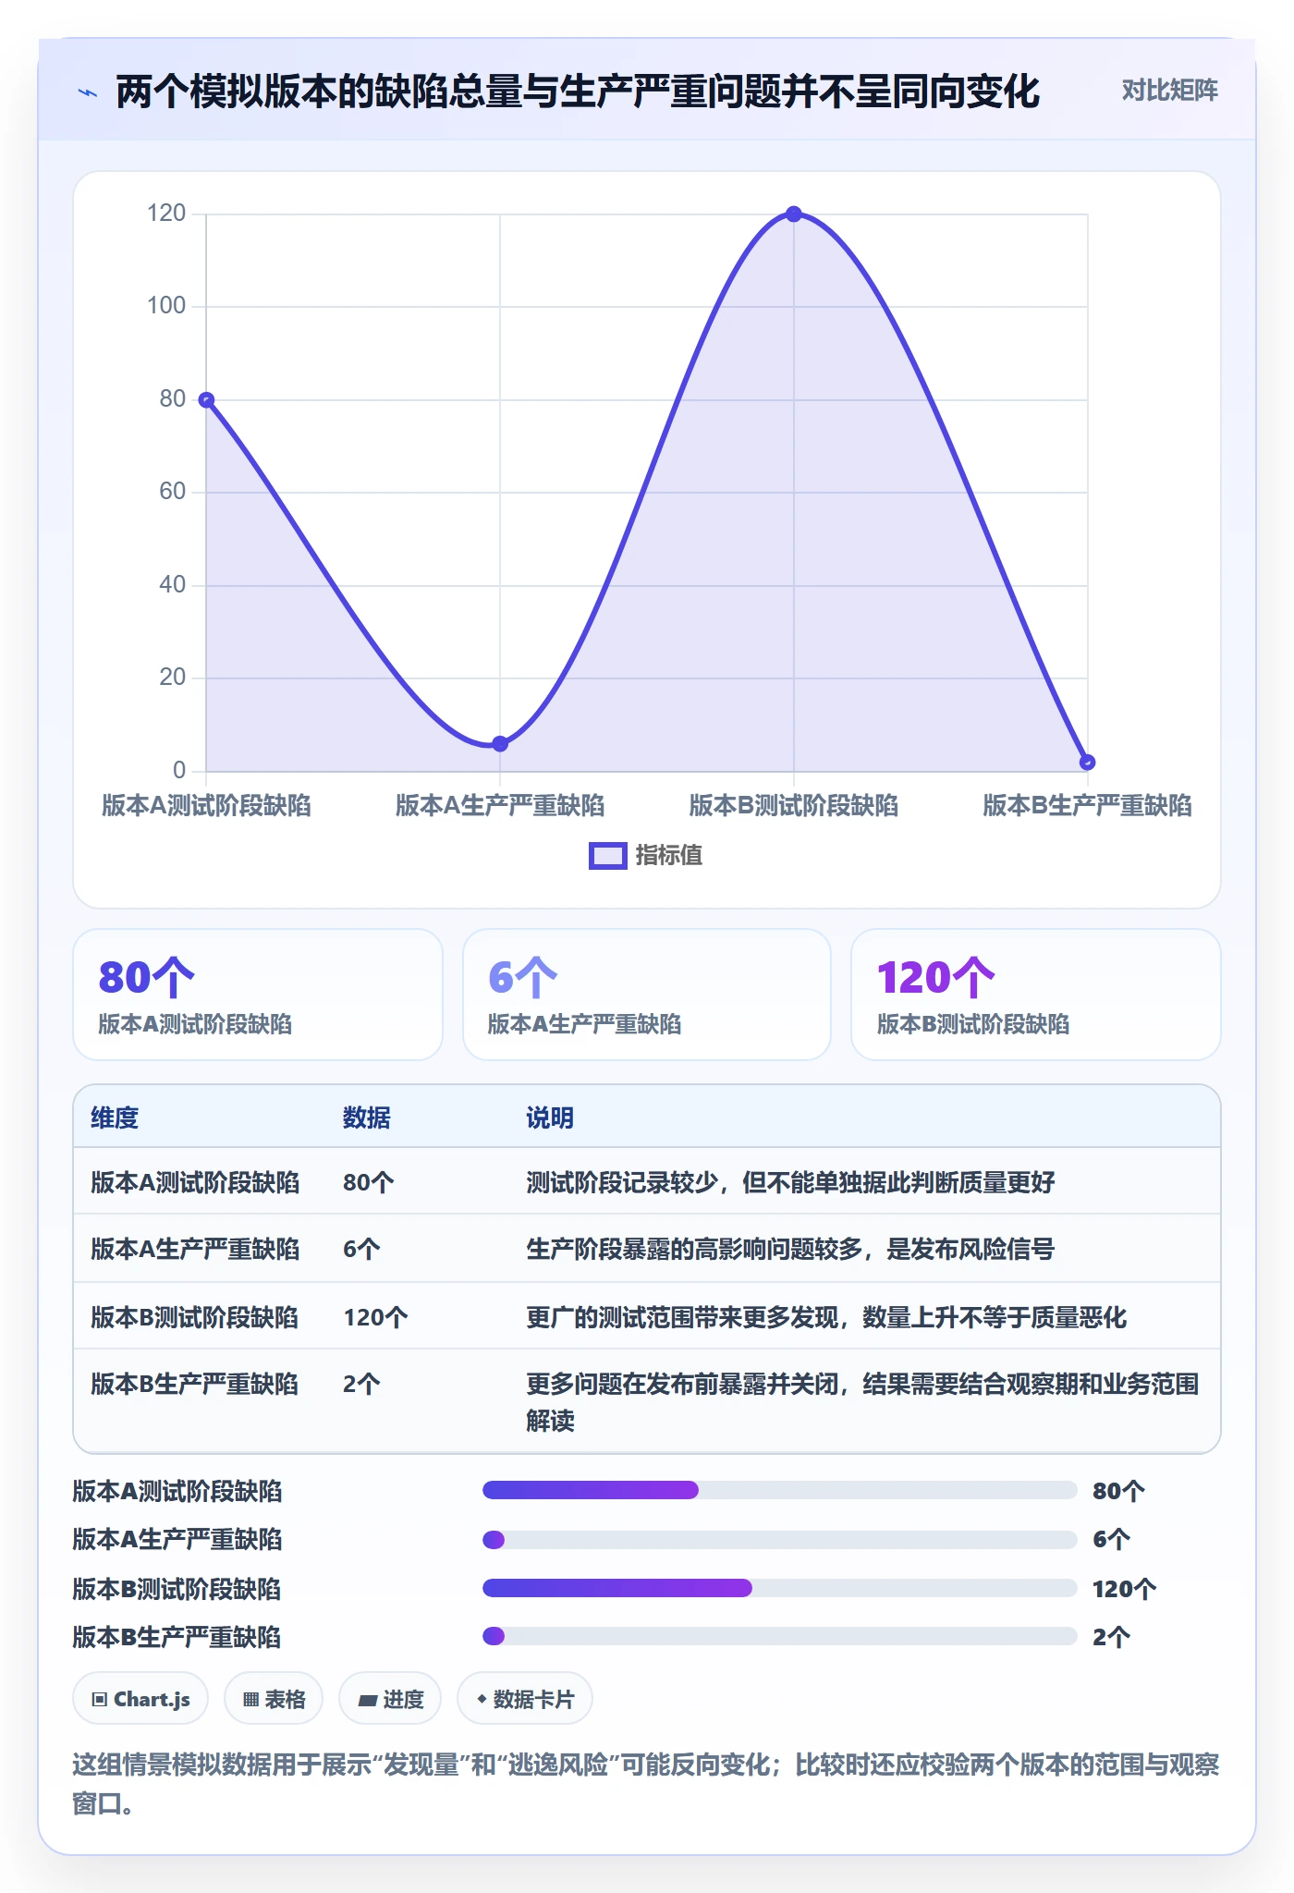Click the 60 y-axis tick label
Image resolution: width=1294 pixels, height=1893 pixels.
(173, 492)
